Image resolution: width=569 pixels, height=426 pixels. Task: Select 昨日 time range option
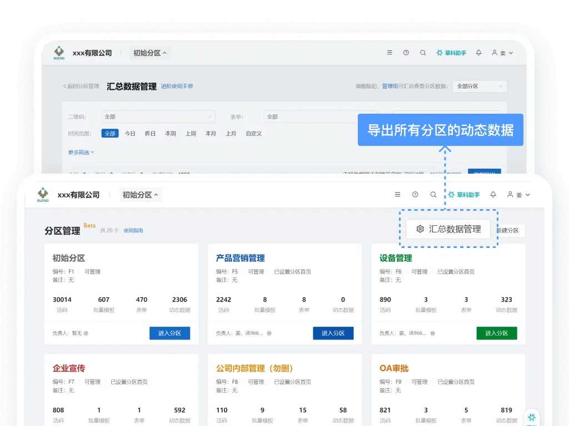[x=150, y=133]
